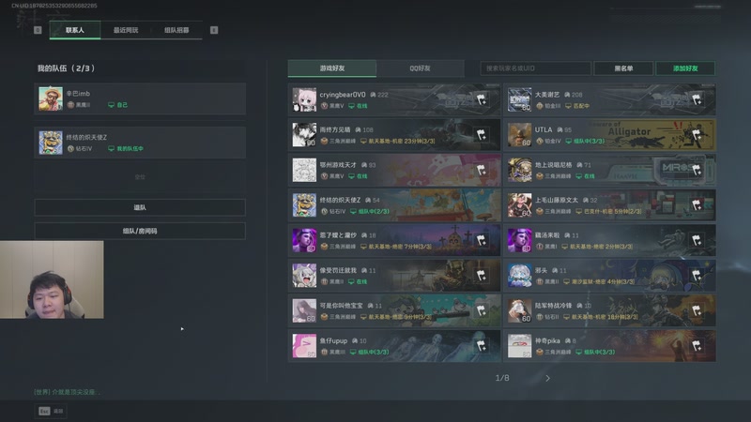Image resolution: width=751 pixels, height=422 pixels.
Task: Switch to the 最近同玩 tab
Action: [x=126, y=30]
